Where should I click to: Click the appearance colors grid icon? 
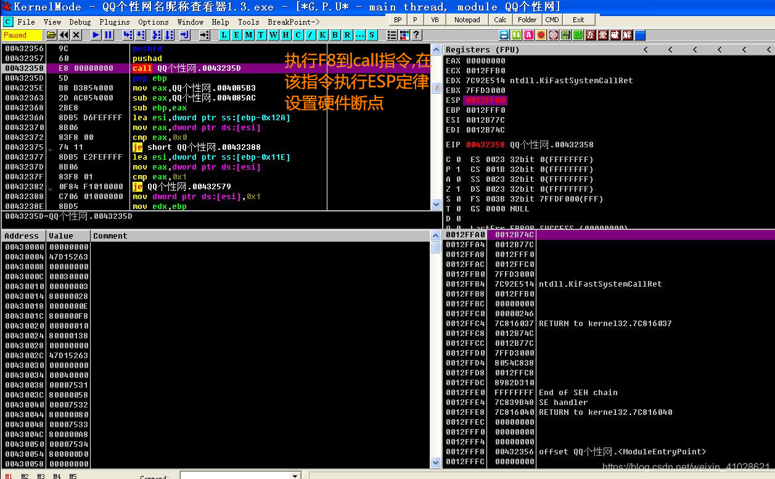(x=404, y=35)
